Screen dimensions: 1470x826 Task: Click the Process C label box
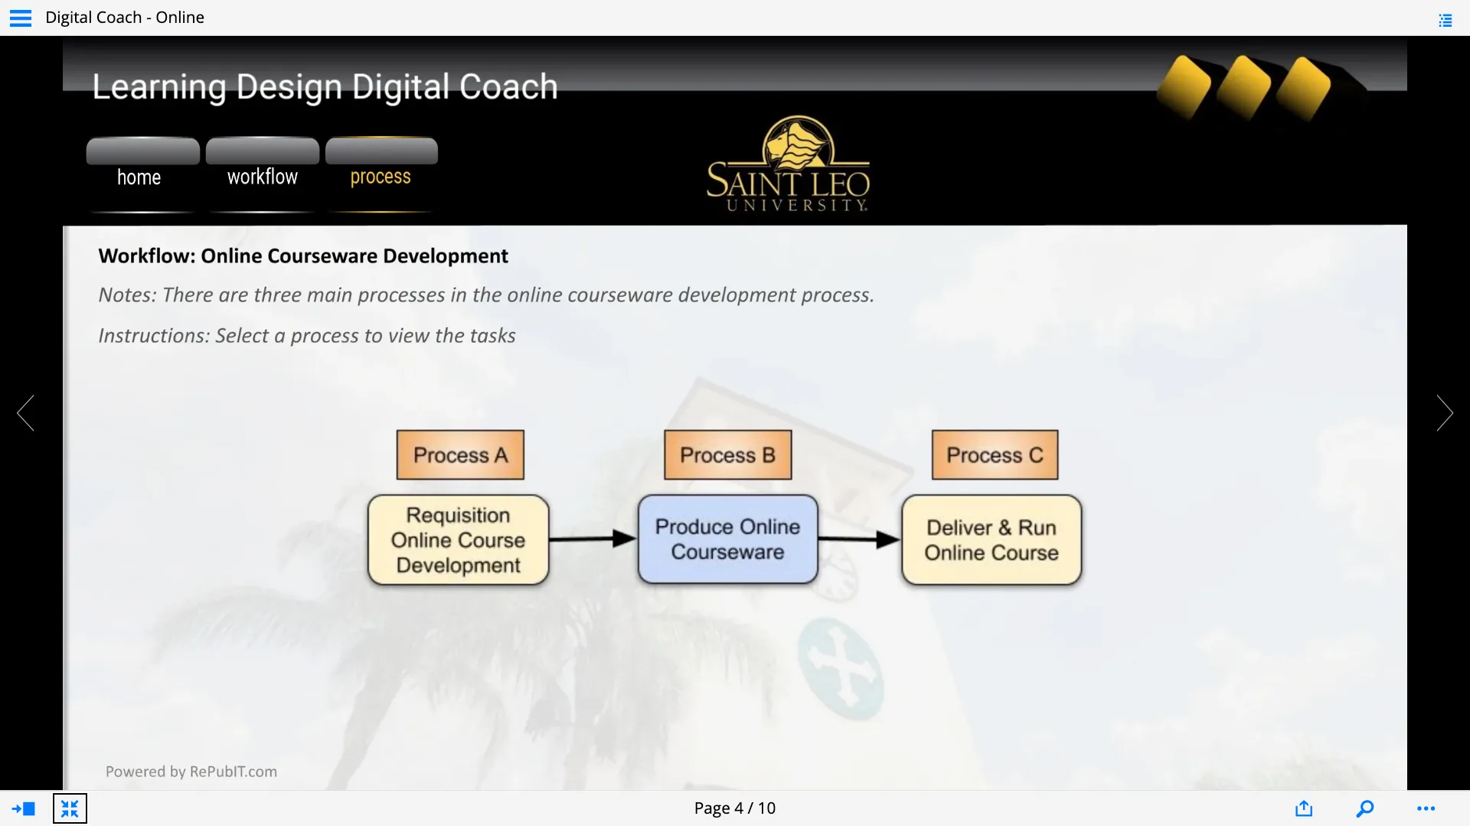click(x=995, y=455)
